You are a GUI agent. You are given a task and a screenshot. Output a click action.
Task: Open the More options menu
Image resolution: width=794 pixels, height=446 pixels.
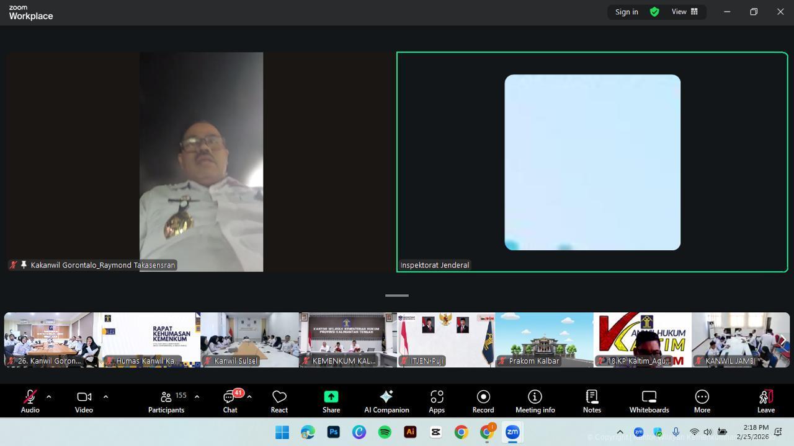coord(702,401)
